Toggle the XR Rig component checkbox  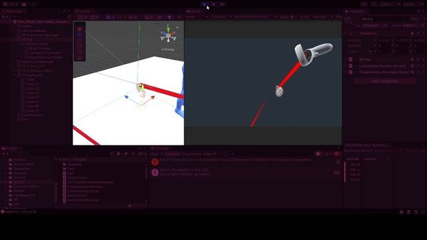point(356,59)
